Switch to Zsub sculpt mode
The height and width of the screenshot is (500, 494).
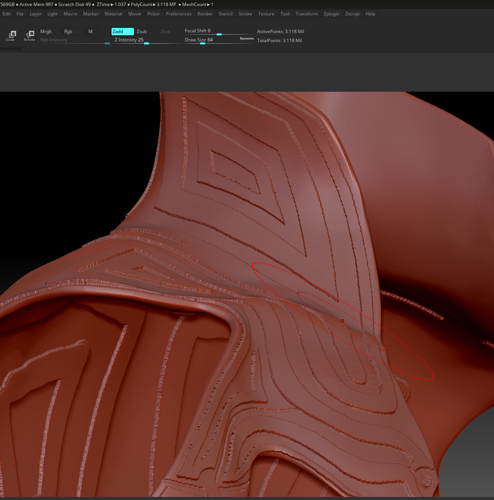[x=146, y=32]
